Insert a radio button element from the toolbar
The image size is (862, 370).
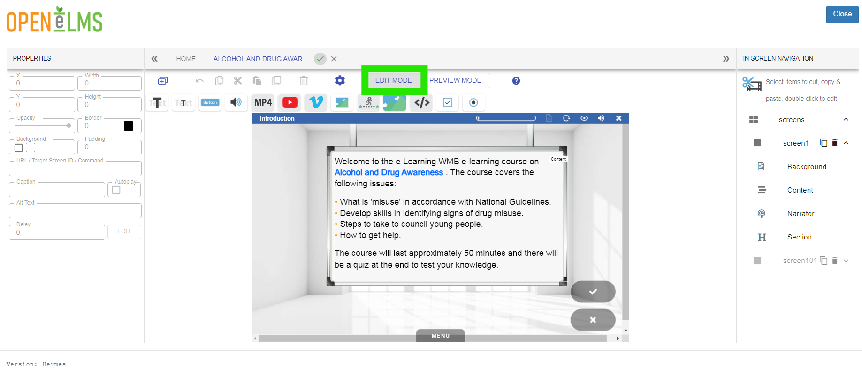pos(473,102)
